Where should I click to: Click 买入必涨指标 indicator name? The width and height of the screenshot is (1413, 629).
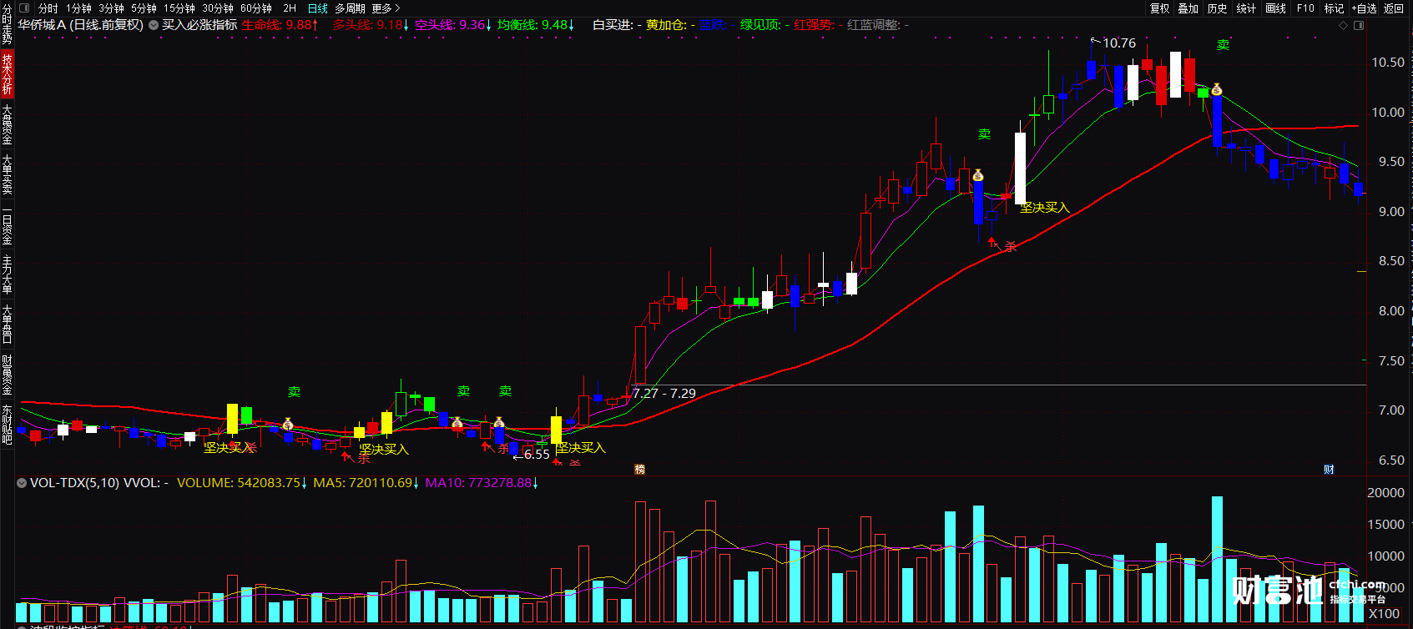click(x=199, y=25)
